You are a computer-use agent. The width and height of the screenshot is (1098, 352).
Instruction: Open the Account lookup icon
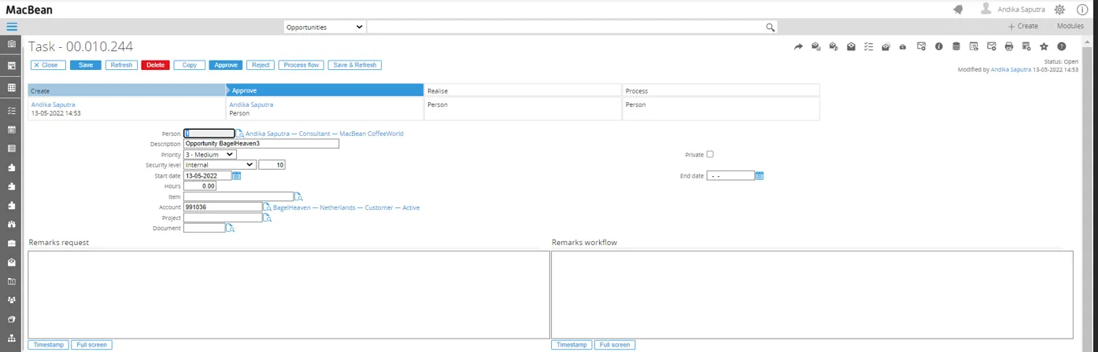(x=267, y=207)
